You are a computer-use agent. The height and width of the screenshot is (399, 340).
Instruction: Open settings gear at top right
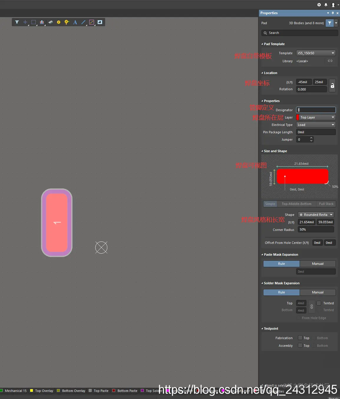click(x=319, y=5)
